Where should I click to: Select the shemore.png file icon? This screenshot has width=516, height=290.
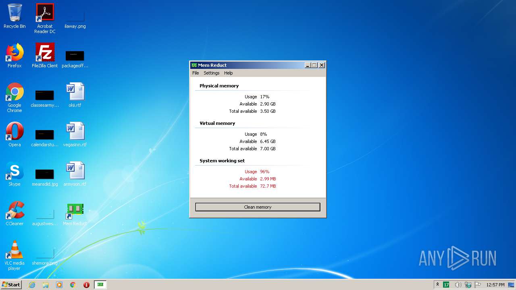pos(45,256)
